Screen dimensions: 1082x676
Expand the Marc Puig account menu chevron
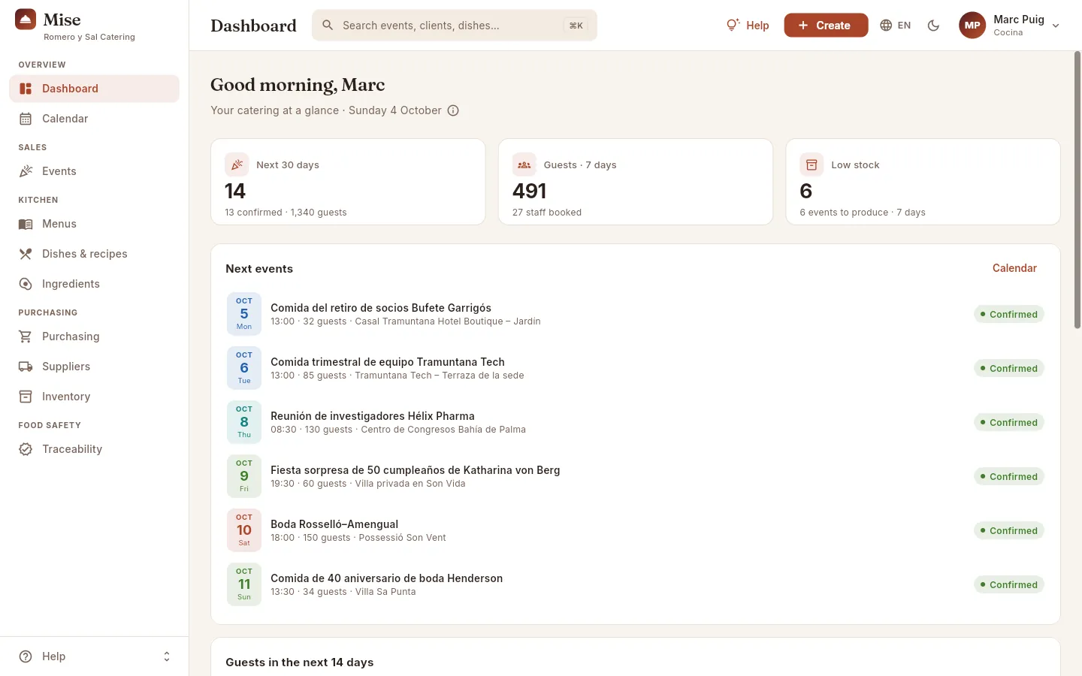[1056, 26]
